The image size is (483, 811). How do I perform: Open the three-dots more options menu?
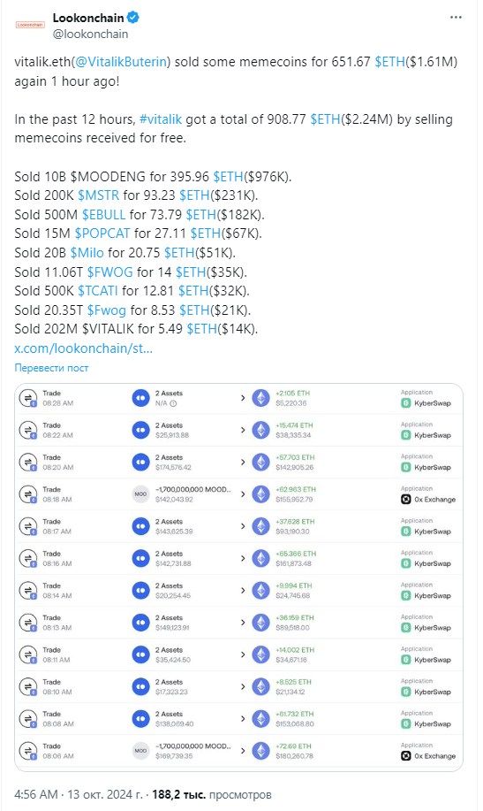click(456, 18)
